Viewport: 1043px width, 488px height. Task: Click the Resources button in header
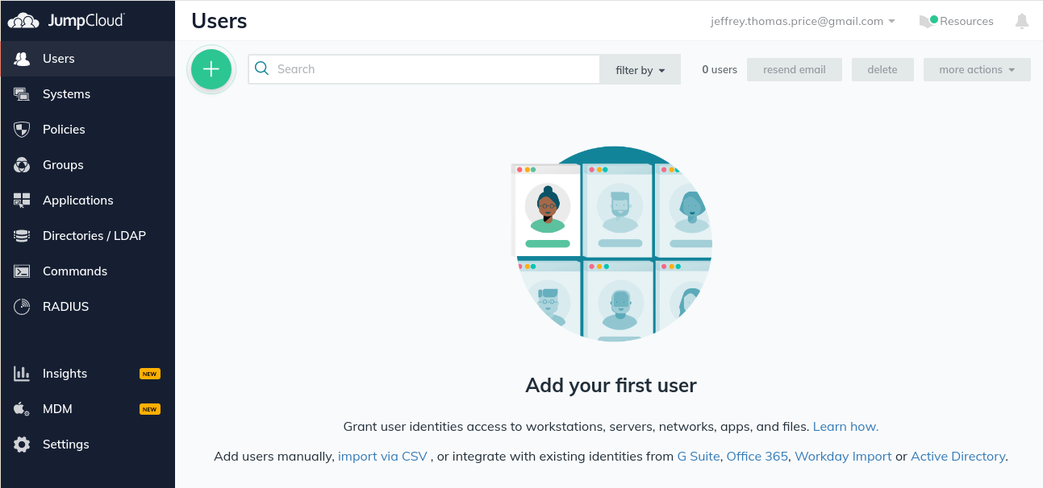click(957, 22)
